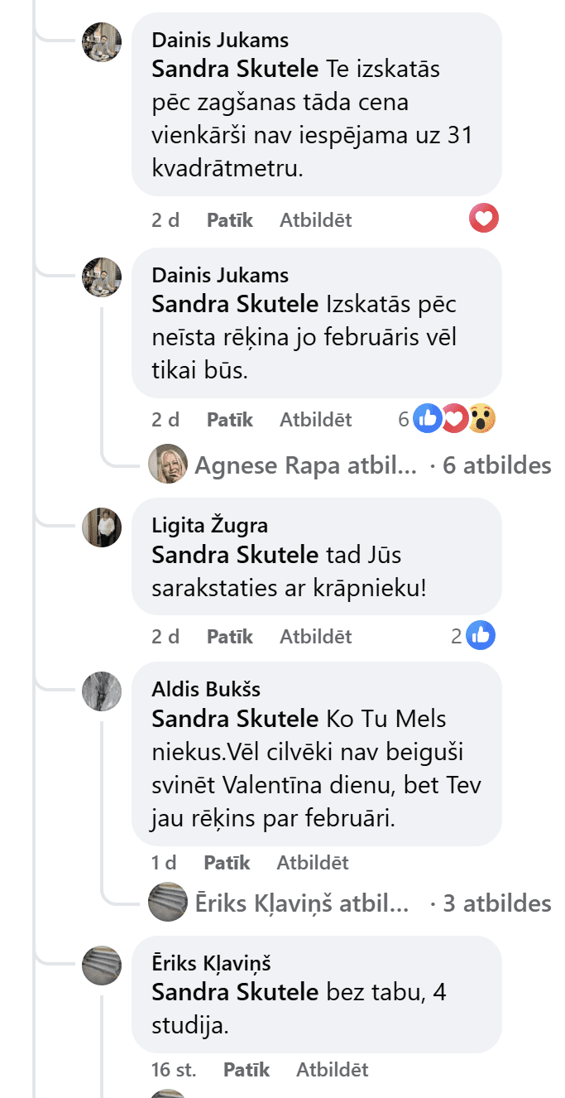Screen dimensions: 565x1098
Task: Click heart reaction on Dainis Jukams' first comment
Action: point(484,219)
